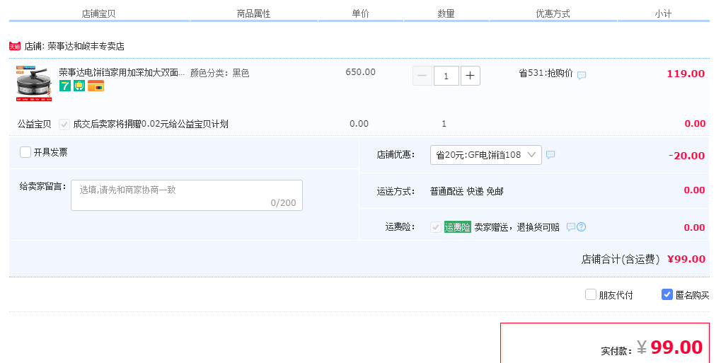Image resolution: width=721 pixels, height=363 pixels.
Task: Open the product thumbnail of electric griddle
Action: [34, 83]
